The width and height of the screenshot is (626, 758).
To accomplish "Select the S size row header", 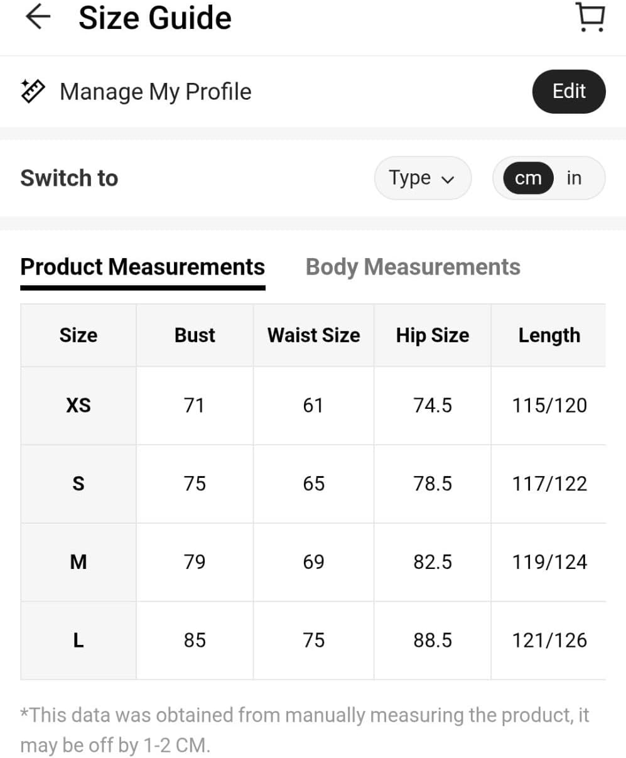I will [78, 484].
